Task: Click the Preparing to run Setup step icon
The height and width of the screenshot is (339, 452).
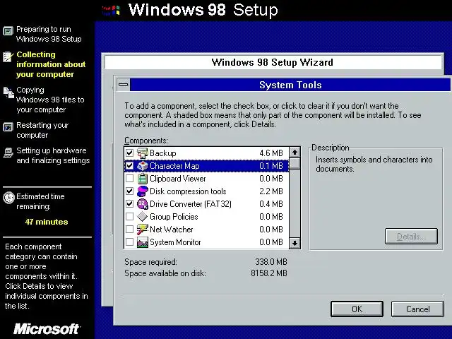Action: (x=8, y=30)
